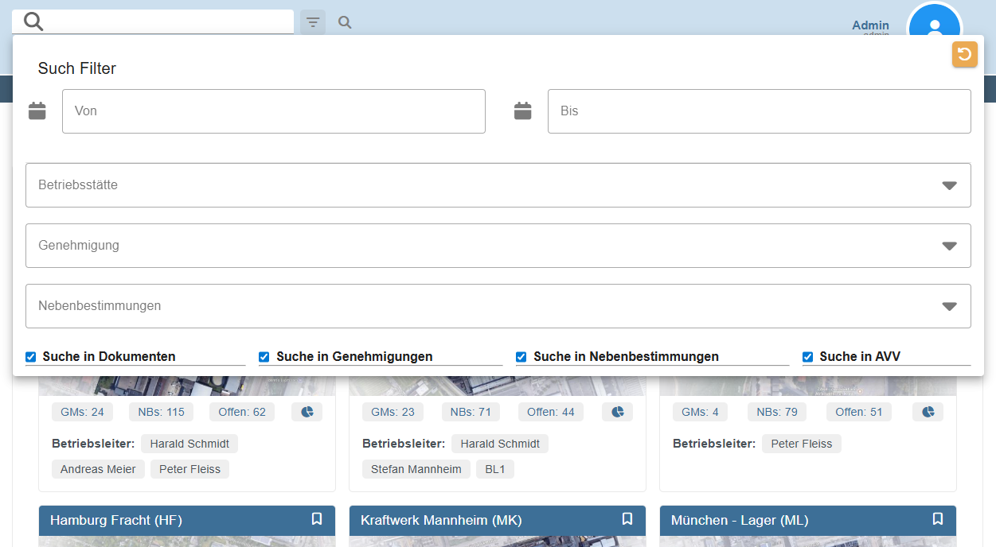Bookmark the München - Lager (ML) site

coord(937,519)
